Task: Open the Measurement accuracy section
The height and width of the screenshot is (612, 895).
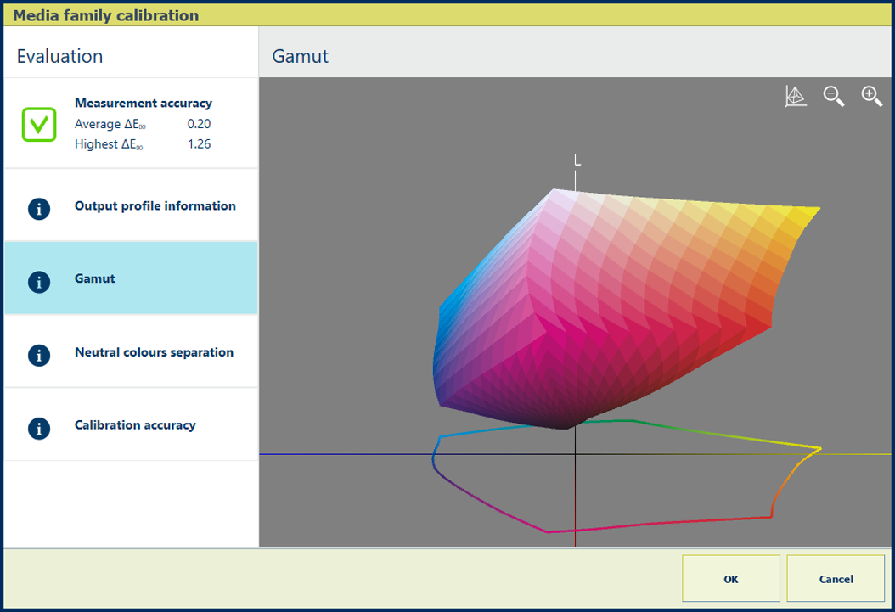Action: tap(144, 103)
